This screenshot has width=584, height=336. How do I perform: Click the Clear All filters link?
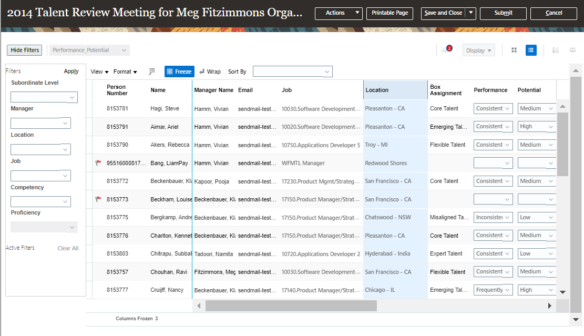68,248
